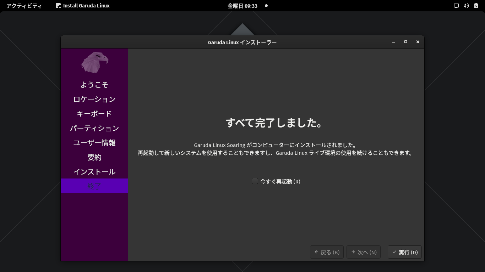
Task: Select the ロケーション step in sidebar
Action: [94, 99]
